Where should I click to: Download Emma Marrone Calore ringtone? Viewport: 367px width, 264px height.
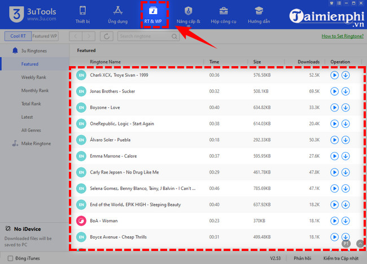(x=346, y=156)
